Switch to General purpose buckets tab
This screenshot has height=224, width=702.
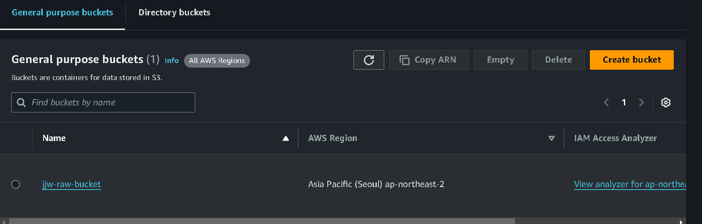pyautogui.click(x=62, y=12)
